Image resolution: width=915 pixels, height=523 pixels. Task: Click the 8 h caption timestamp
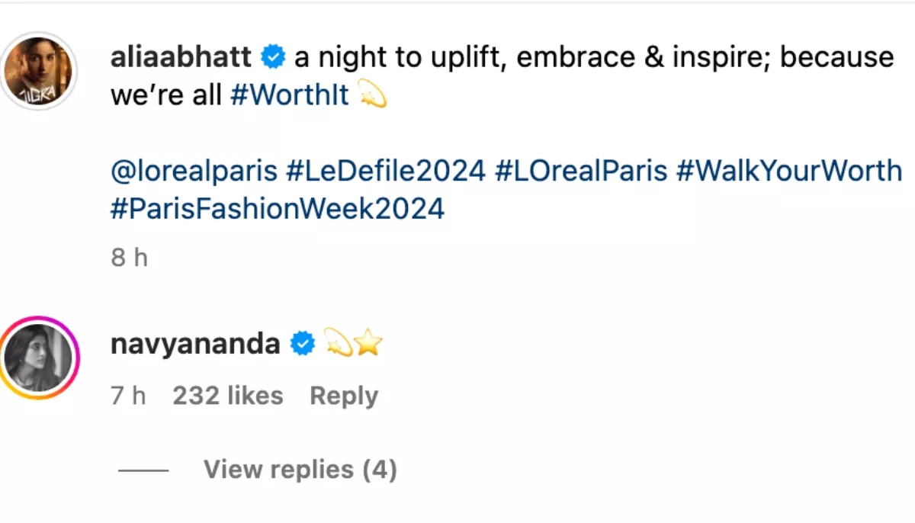pos(129,258)
